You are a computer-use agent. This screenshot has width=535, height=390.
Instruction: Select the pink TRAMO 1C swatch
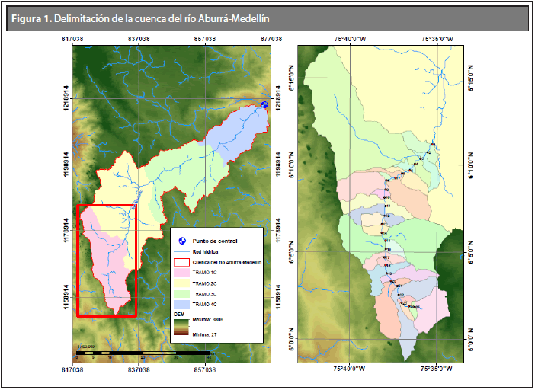coord(182,272)
